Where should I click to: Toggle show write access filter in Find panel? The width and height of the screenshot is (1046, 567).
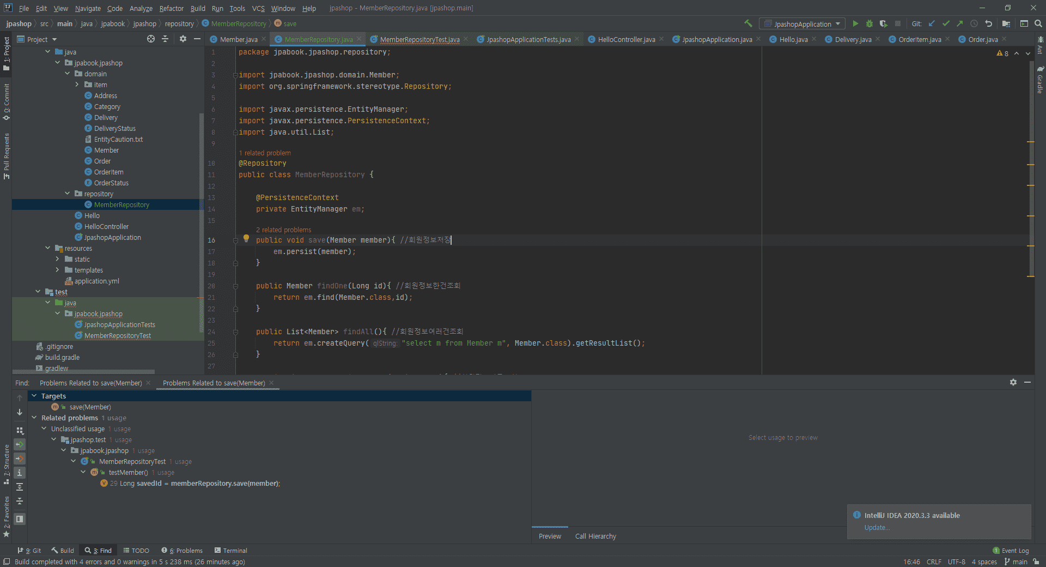pyautogui.click(x=20, y=459)
